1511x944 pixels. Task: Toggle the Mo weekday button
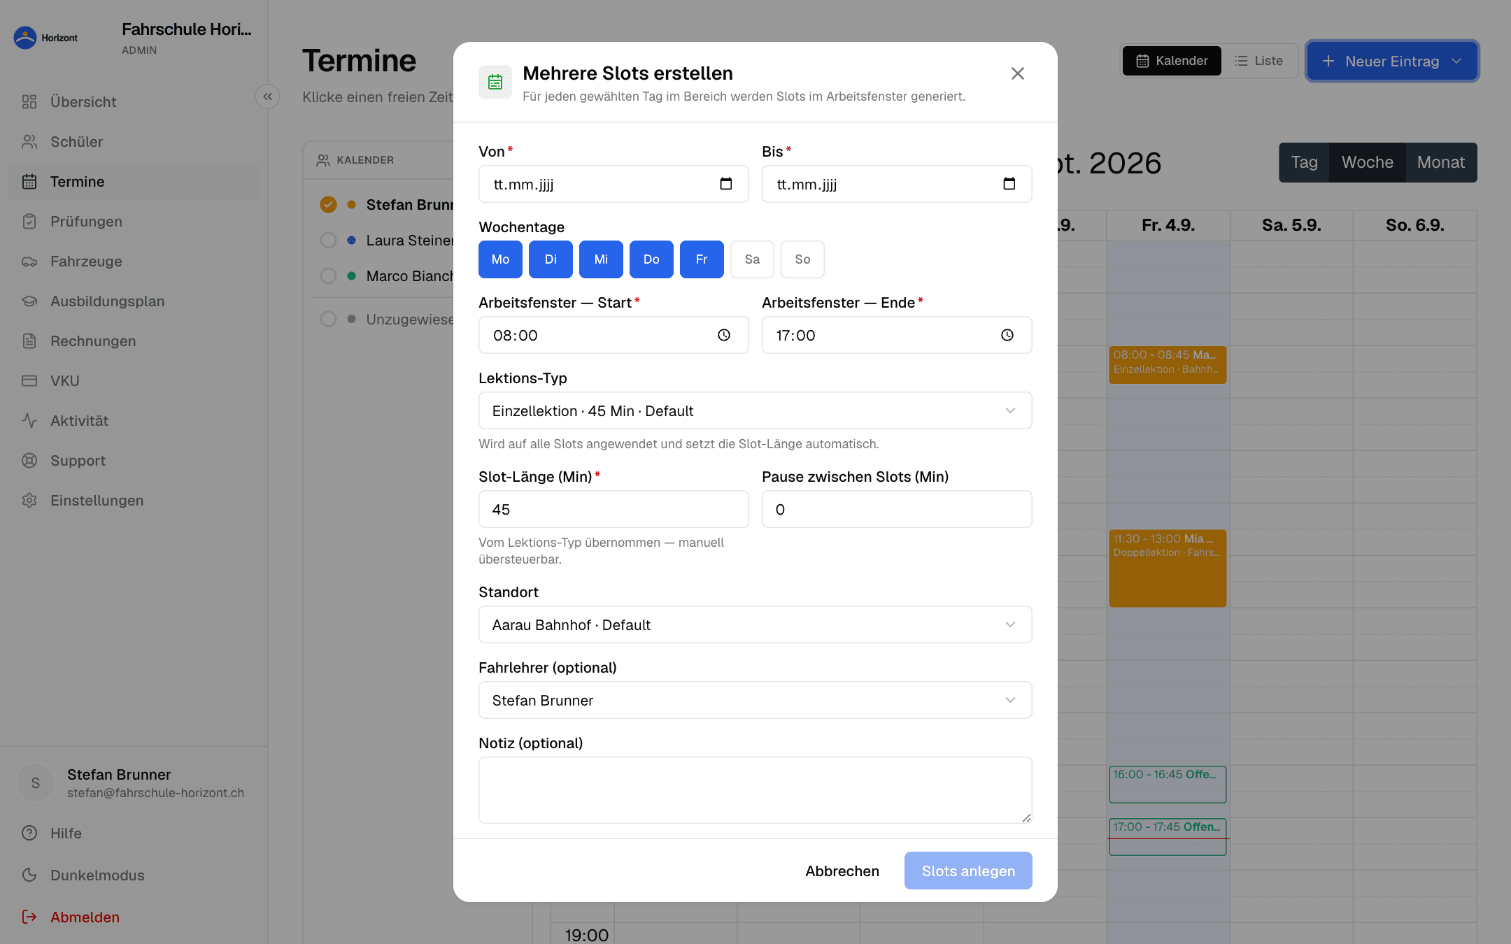(500, 259)
